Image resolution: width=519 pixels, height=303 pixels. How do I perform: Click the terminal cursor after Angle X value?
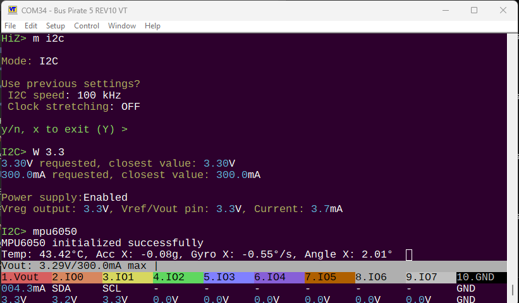(409, 254)
